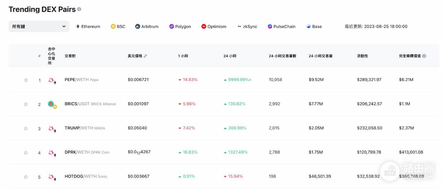The width and height of the screenshot is (442, 189).
Task: Click info icon next to 完全稀釋價值 header
Action: coord(424,56)
